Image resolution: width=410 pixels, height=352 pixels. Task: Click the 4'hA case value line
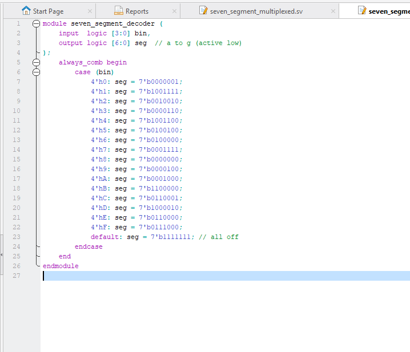point(136,179)
